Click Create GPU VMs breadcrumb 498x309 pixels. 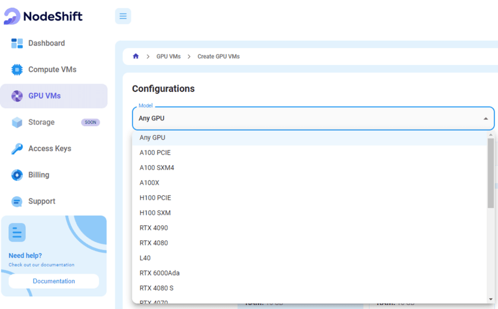tap(218, 56)
